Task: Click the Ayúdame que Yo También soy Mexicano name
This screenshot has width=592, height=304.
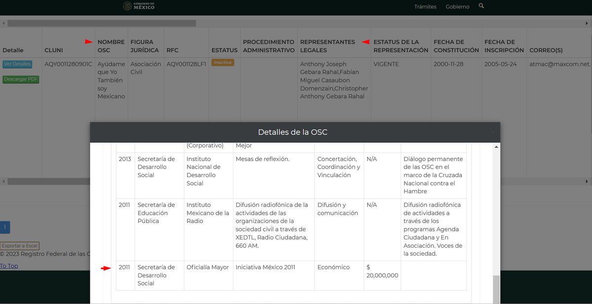Action: pos(111,80)
